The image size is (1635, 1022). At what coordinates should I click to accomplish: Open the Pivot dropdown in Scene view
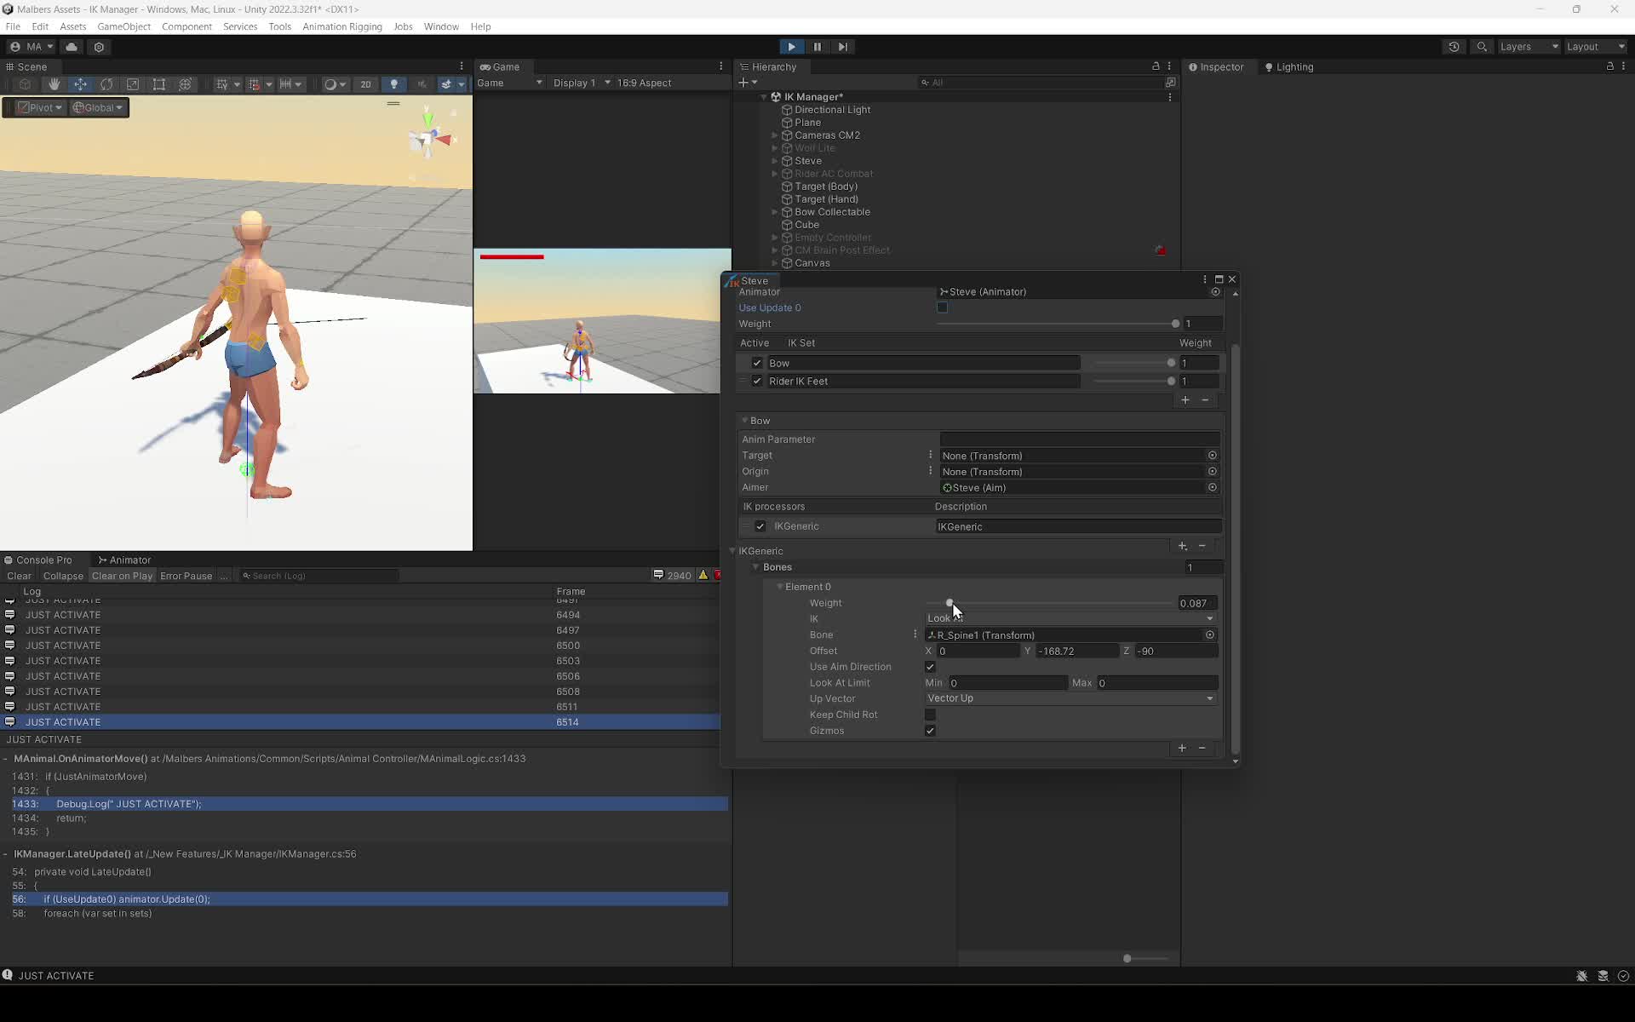pos(37,107)
